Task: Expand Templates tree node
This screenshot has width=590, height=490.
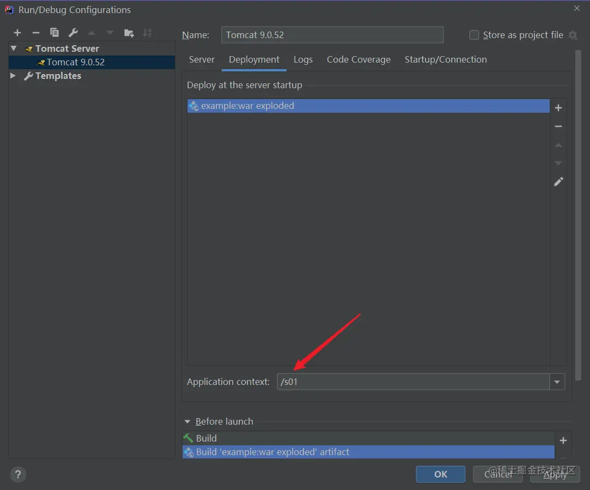Action: (13, 76)
